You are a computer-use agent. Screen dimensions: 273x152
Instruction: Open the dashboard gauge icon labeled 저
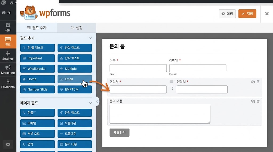[6, 13]
